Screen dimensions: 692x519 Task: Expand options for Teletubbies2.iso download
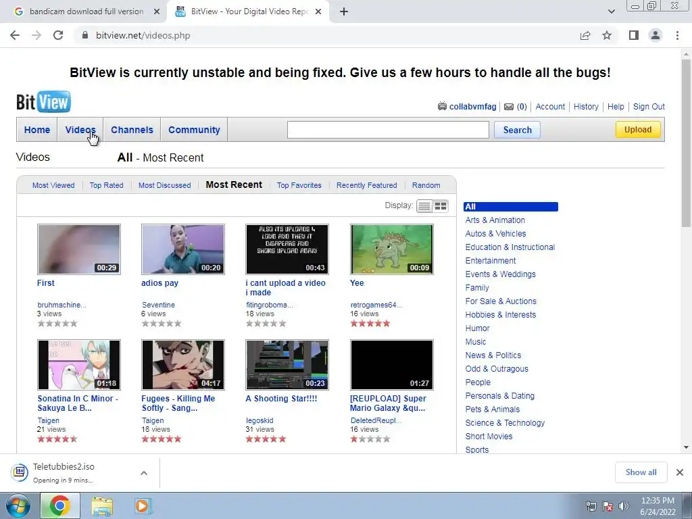click(144, 472)
